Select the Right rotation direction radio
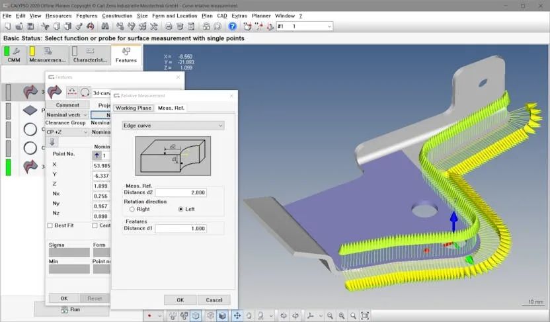The width and height of the screenshot is (550, 322). [132, 209]
